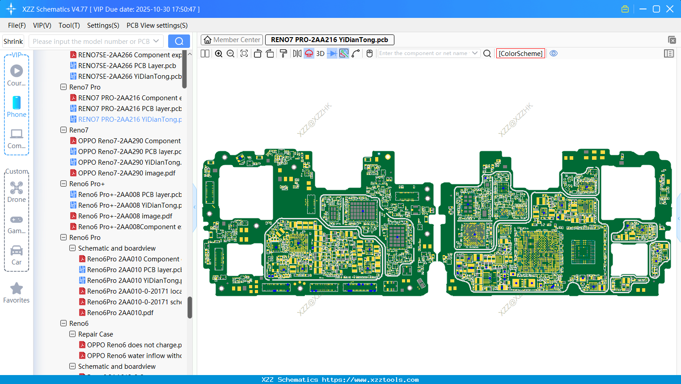Image resolution: width=681 pixels, height=384 pixels.
Task: Select the route path measuring tool
Action: (356, 54)
